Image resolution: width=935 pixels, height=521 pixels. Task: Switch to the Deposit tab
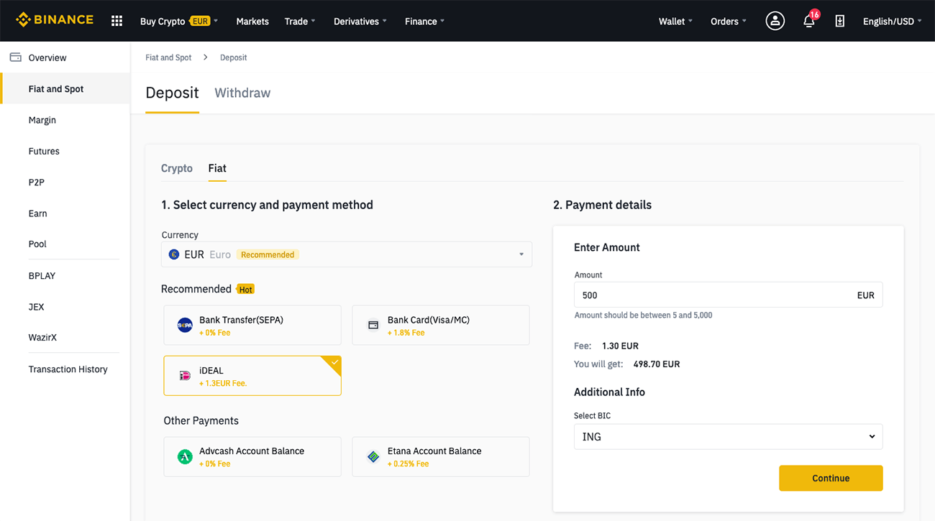coord(172,93)
